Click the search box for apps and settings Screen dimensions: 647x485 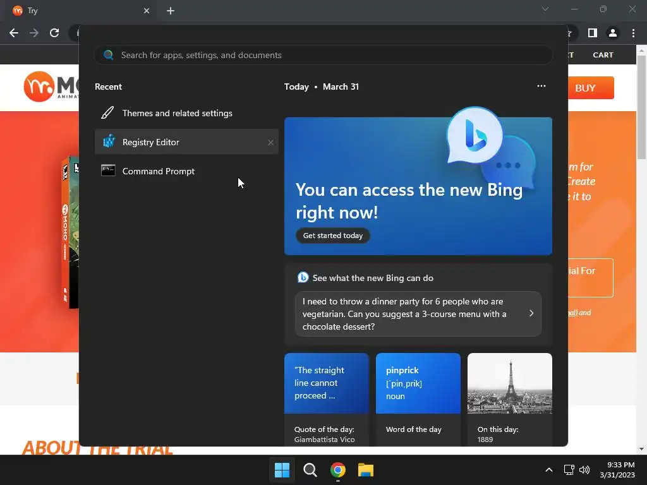(323, 55)
